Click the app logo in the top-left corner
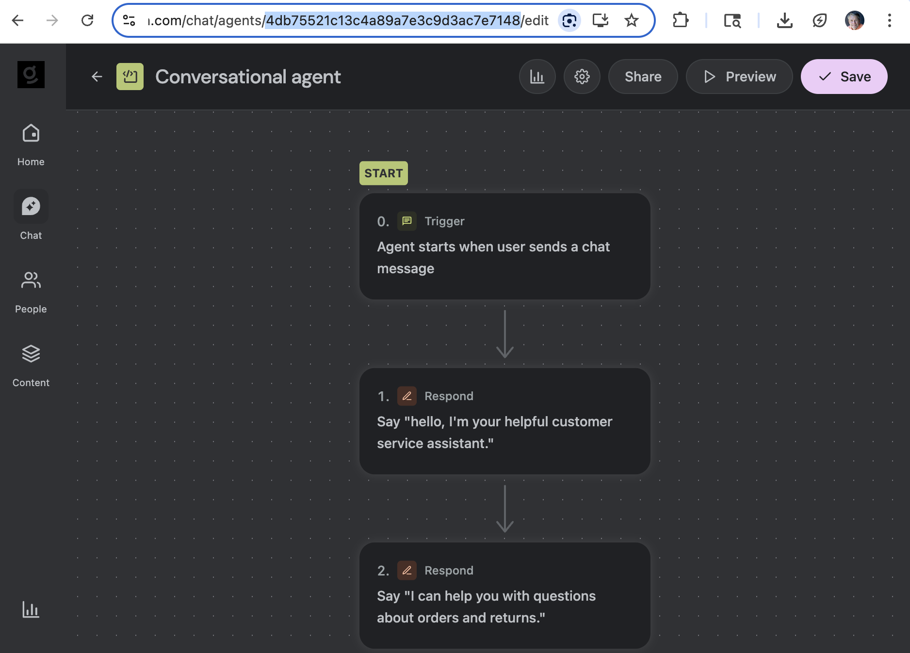 click(x=31, y=74)
